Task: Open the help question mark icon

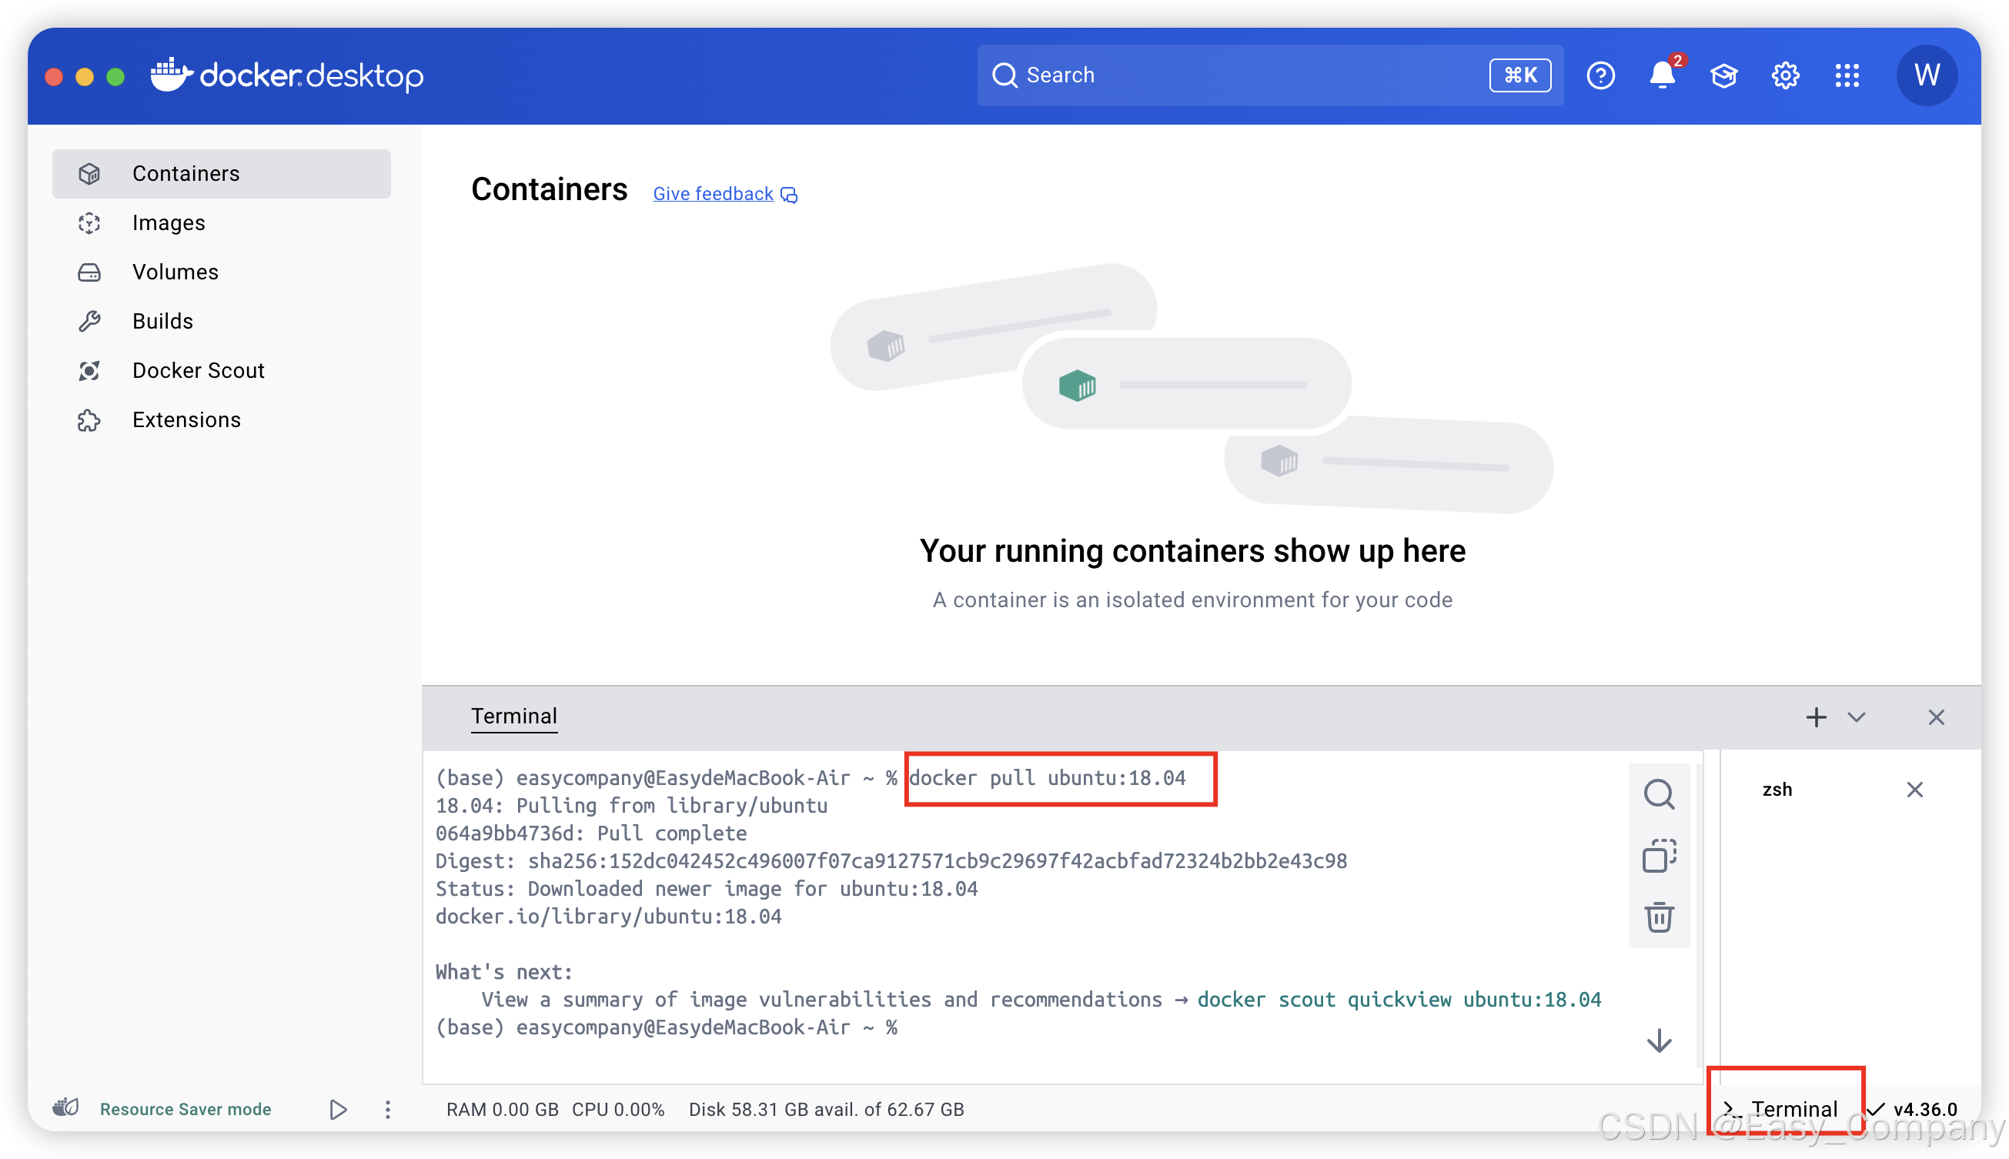Action: 1600,75
